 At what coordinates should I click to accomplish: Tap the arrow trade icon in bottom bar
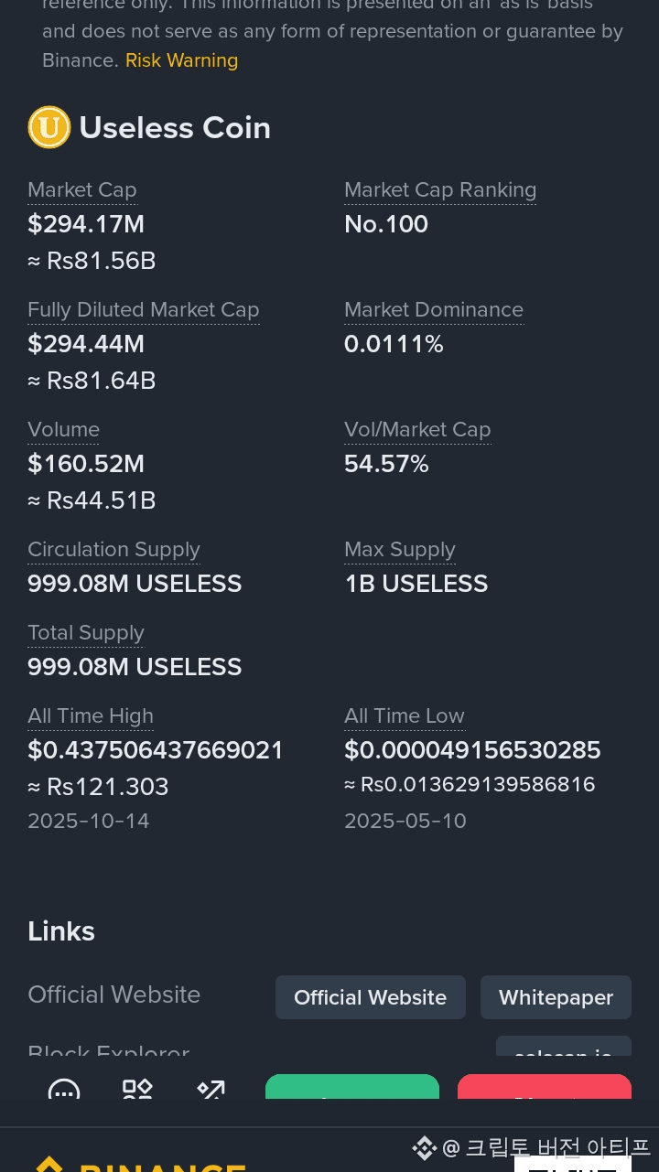click(211, 1089)
